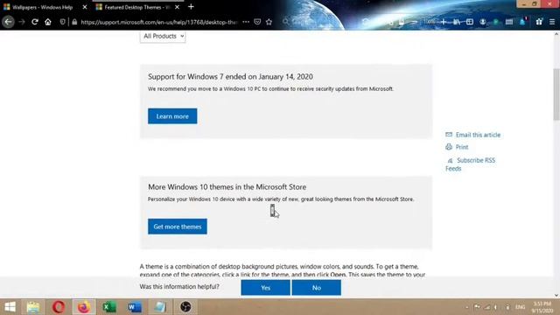This screenshot has height=315, width=560.
Task: Click Email this article link
Action: pos(478,135)
